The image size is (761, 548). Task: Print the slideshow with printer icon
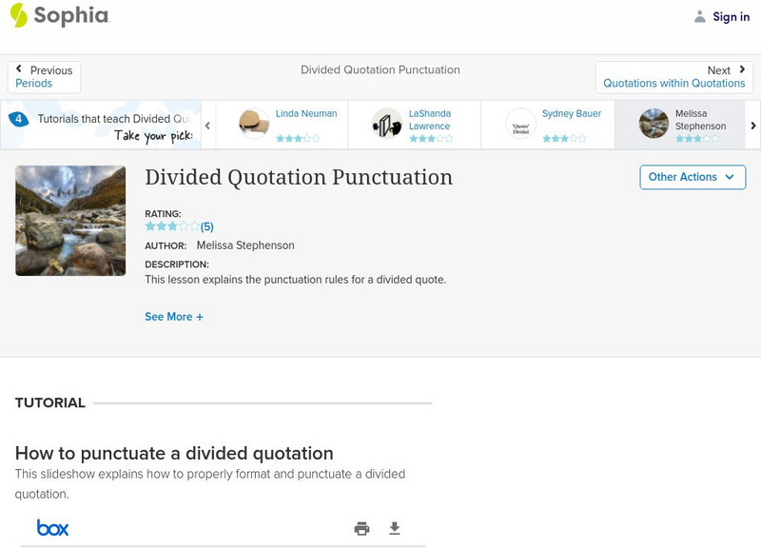coord(361,528)
